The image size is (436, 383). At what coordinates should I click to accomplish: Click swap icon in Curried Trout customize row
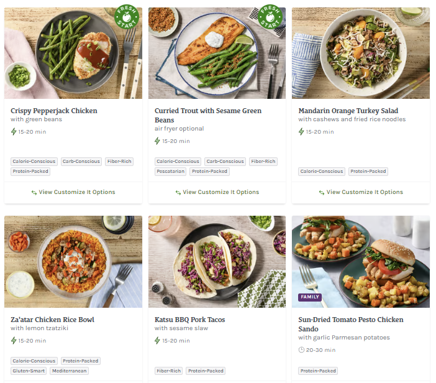[178, 192]
